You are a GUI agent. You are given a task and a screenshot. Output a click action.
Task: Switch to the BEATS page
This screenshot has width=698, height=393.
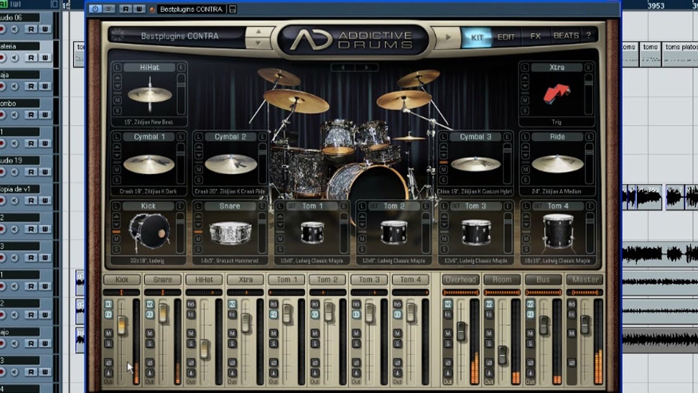pos(566,36)
